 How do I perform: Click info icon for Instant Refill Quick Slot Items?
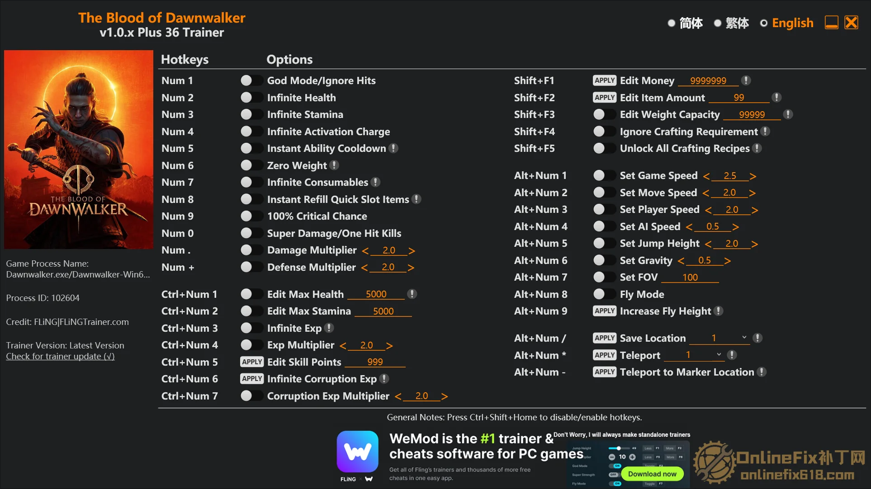pyautogui.click(x=417, y=199)
